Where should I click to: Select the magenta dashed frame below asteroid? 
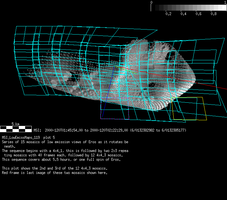[115, 119]
